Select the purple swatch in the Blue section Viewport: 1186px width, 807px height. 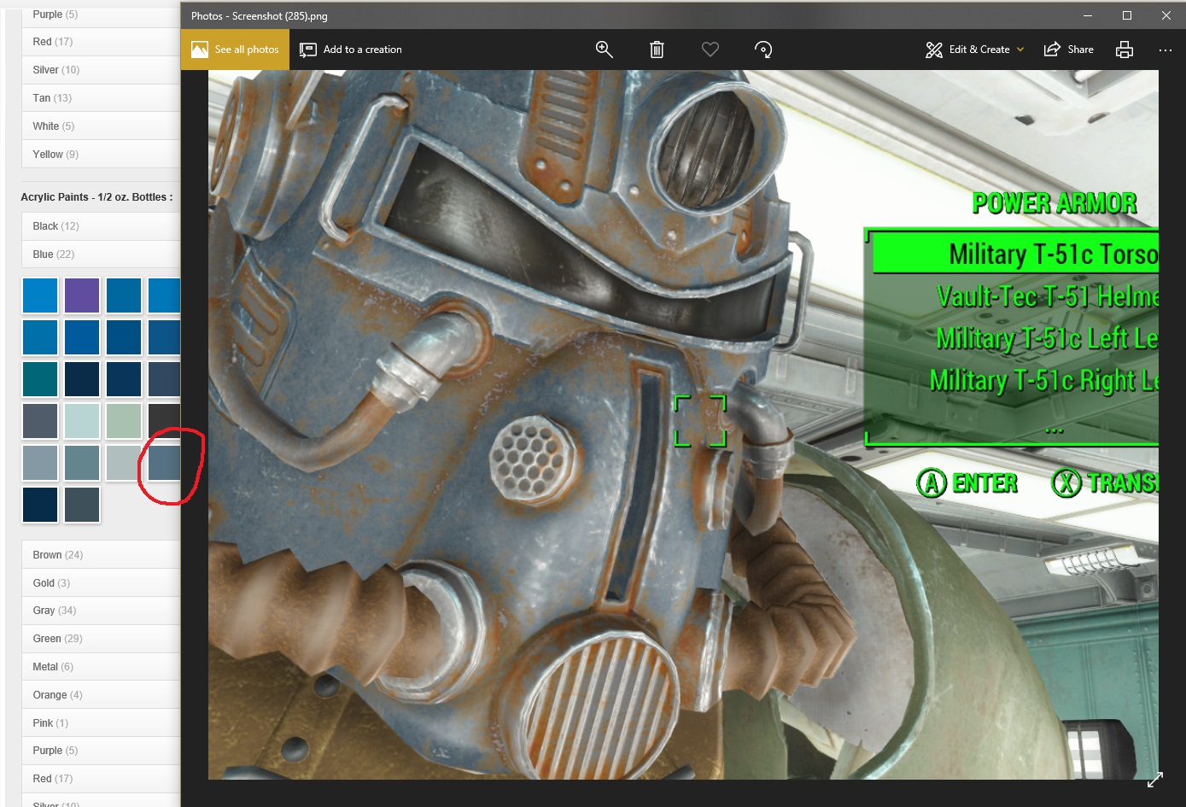(x=82, y=295)
